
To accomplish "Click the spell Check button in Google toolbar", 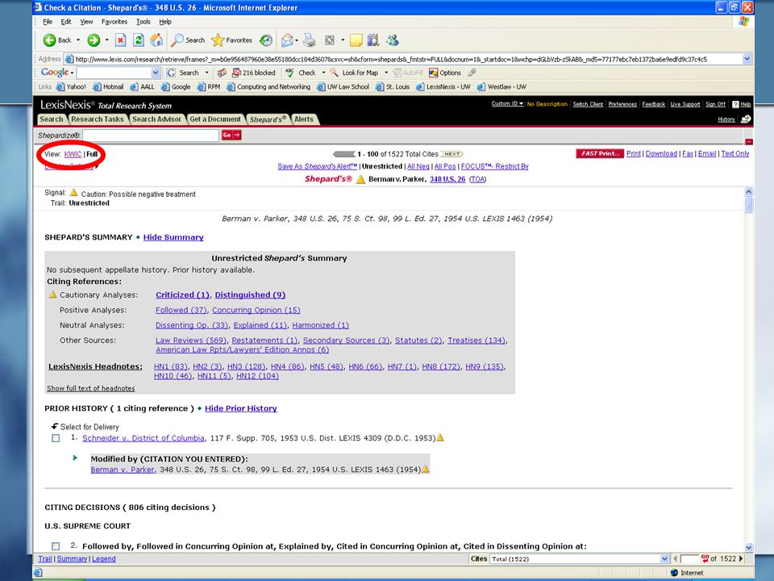I will [301, 73].
